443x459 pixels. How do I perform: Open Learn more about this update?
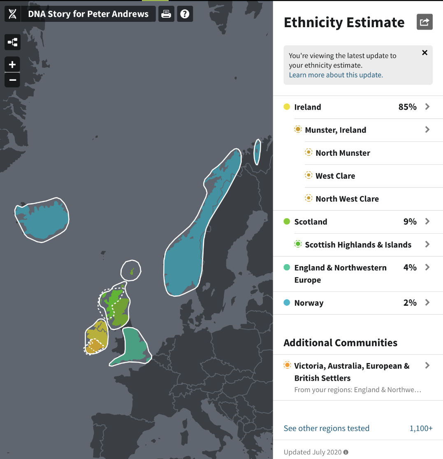point(336,75)
